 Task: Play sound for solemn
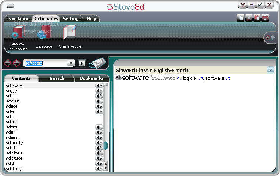pos(99,137)
